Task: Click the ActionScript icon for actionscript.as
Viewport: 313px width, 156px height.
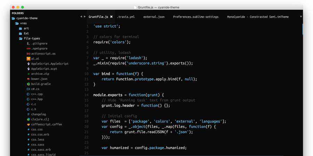Action: click(x=28, y=54)
